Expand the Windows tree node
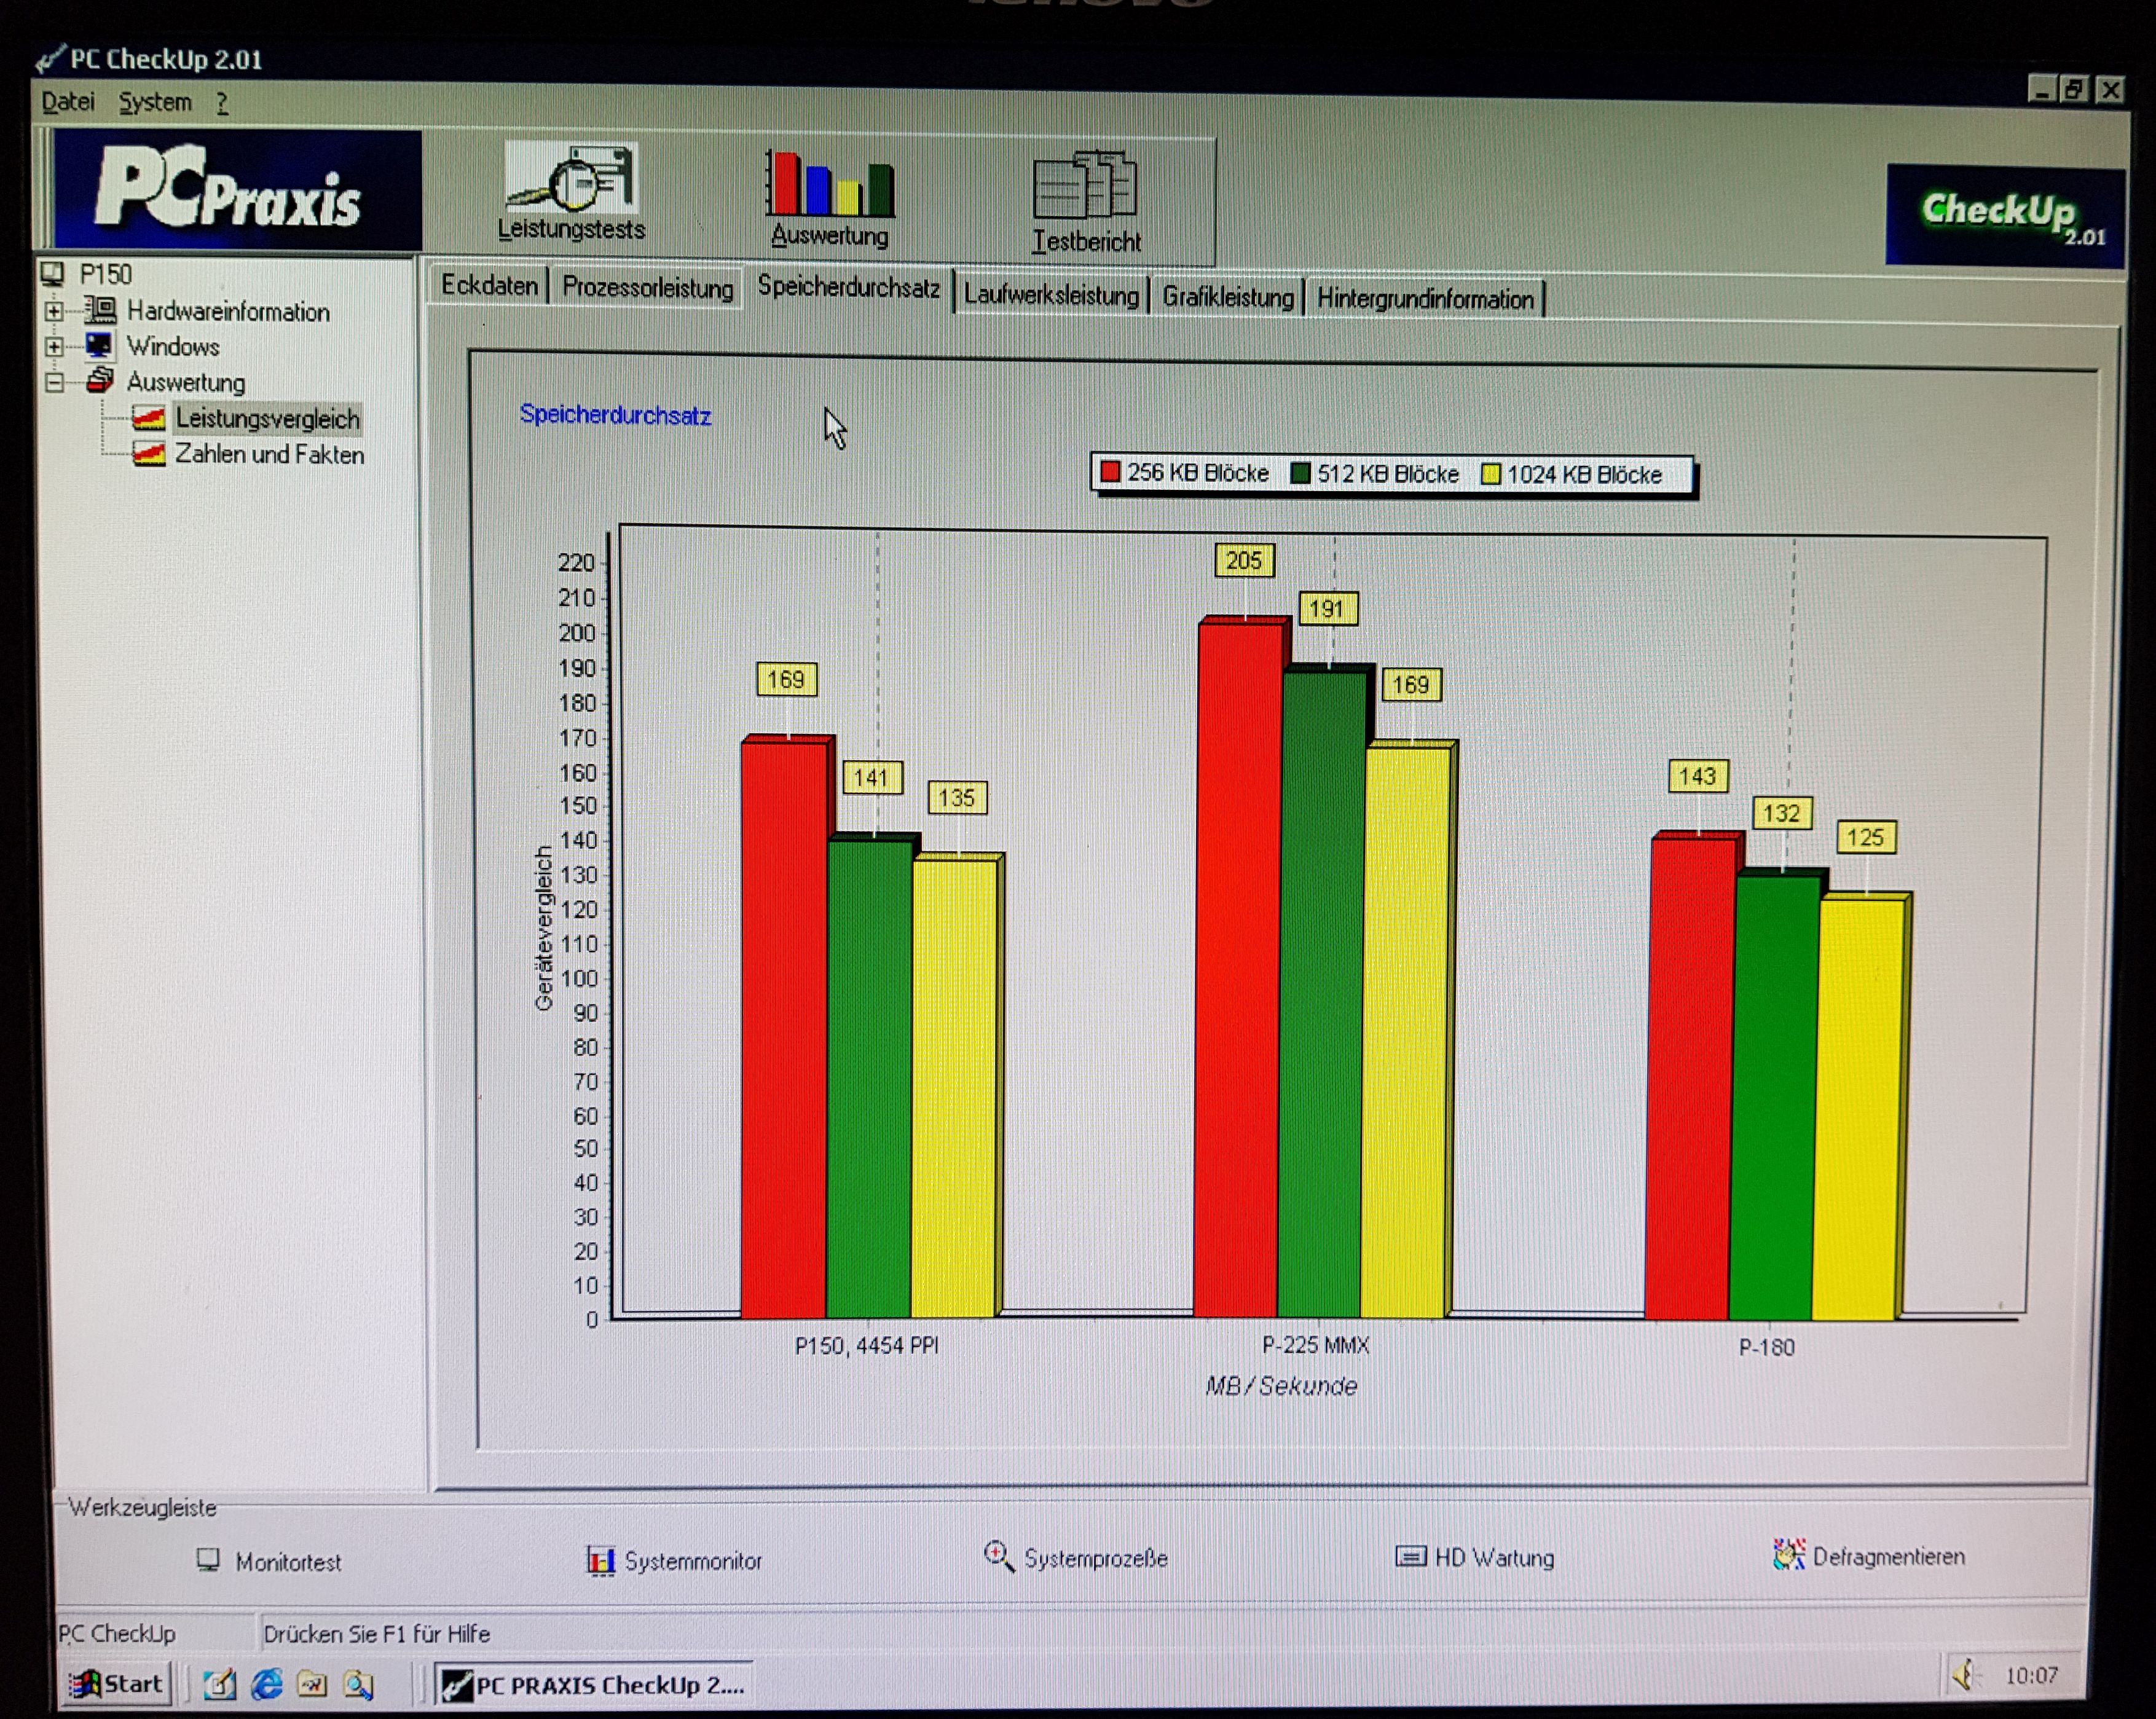The width and height of the screenshot is (2156, 1719). (54, 347)
